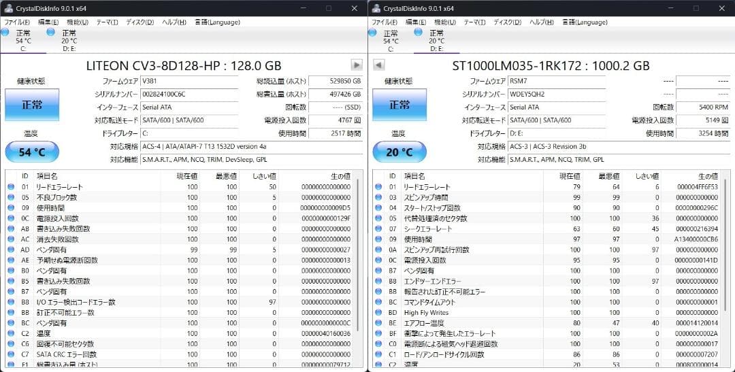Click 正常 health status button for ST1000LM035 disk
735x372 pixels.
(x=399, y=105)
